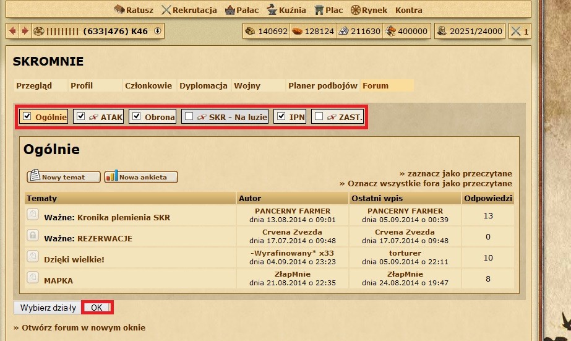
Task: Open the Przegląd tribe tab
Action: pos(34,86)
